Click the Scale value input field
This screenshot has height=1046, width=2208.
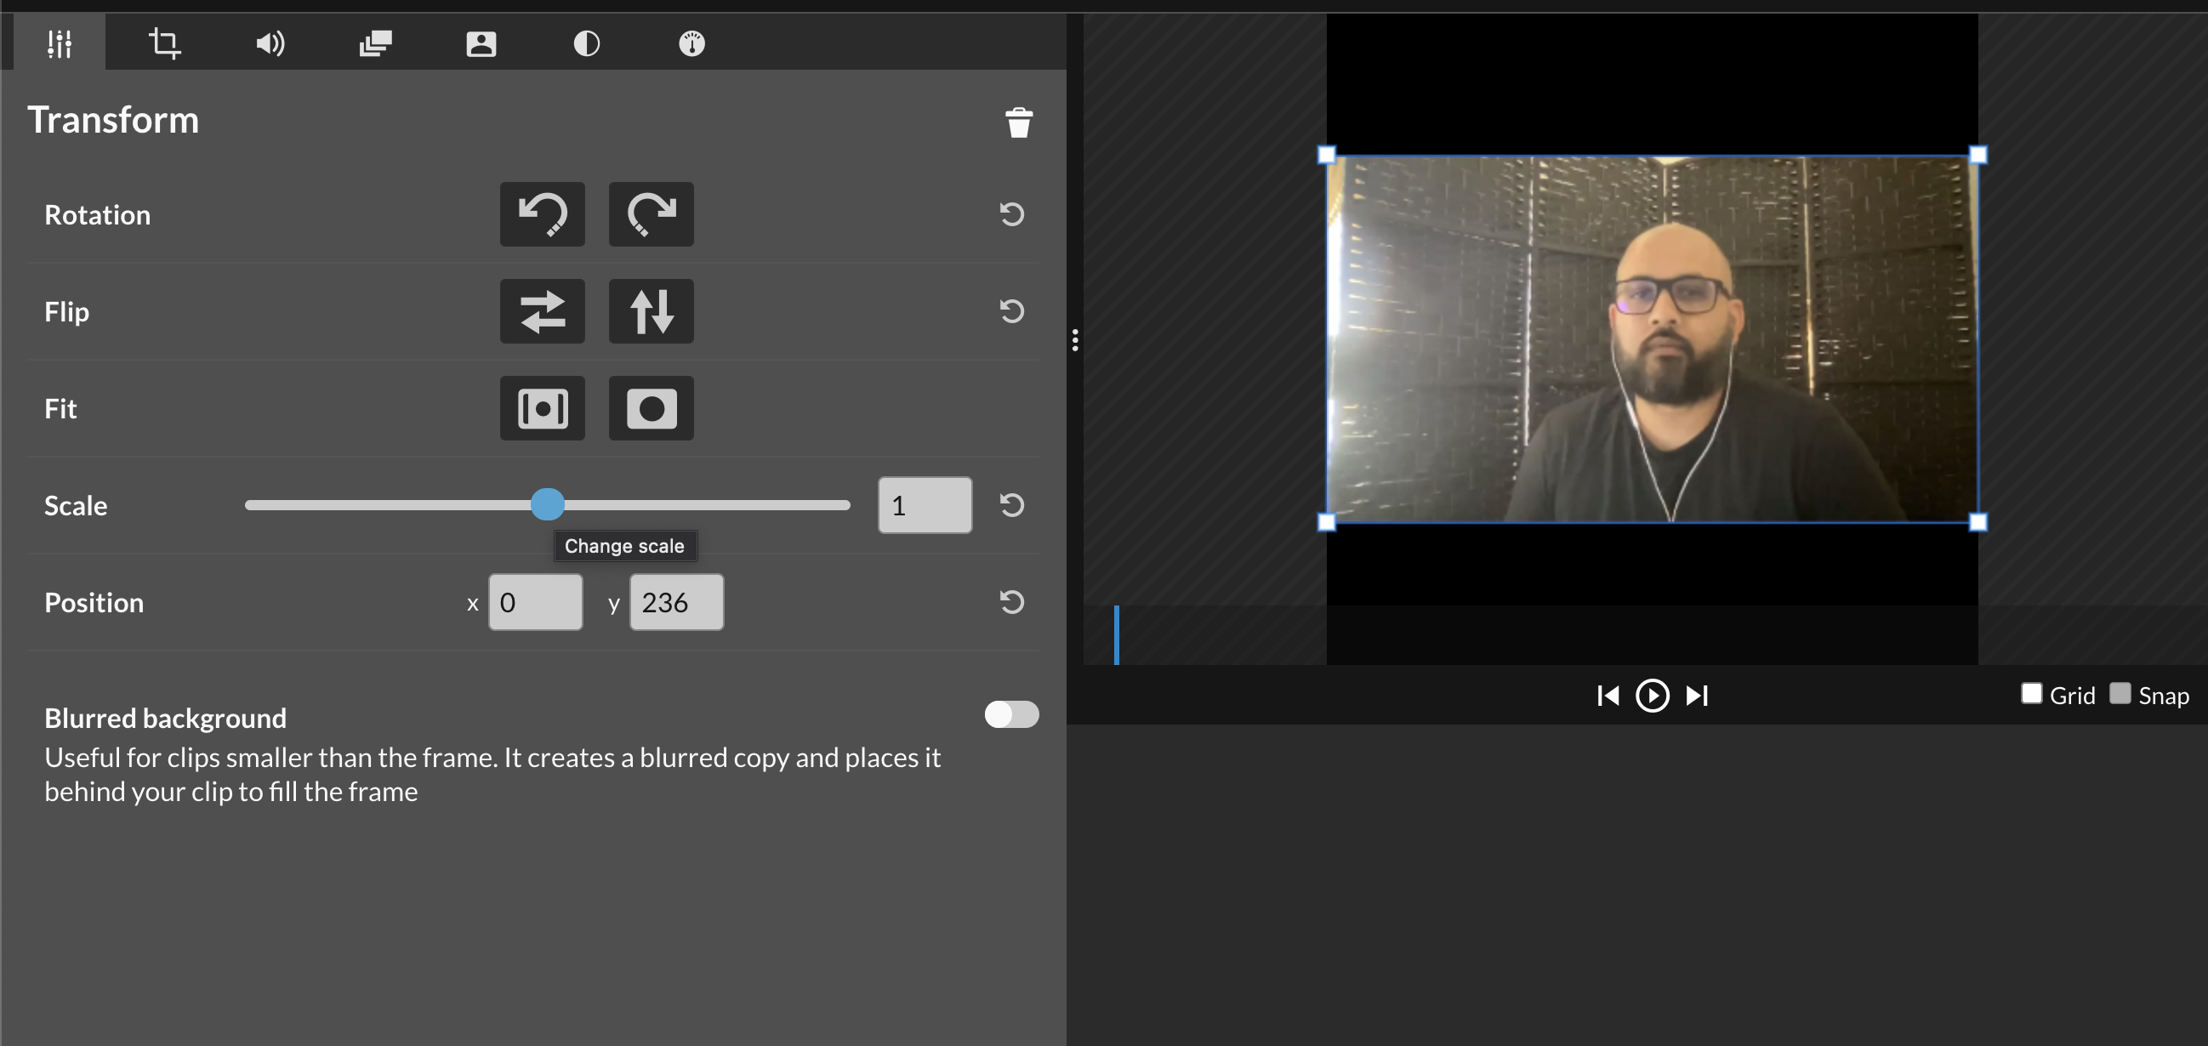pyautogui.click(x=925, y=505)
